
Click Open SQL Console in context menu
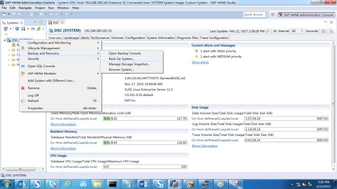click(x=41, y=66)
